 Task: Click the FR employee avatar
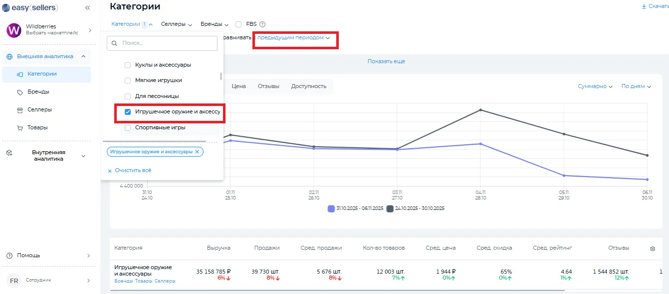pos(14,281)
